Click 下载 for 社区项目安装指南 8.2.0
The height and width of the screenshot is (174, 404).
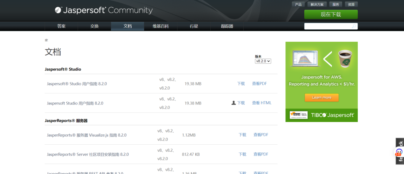(242, 154)
